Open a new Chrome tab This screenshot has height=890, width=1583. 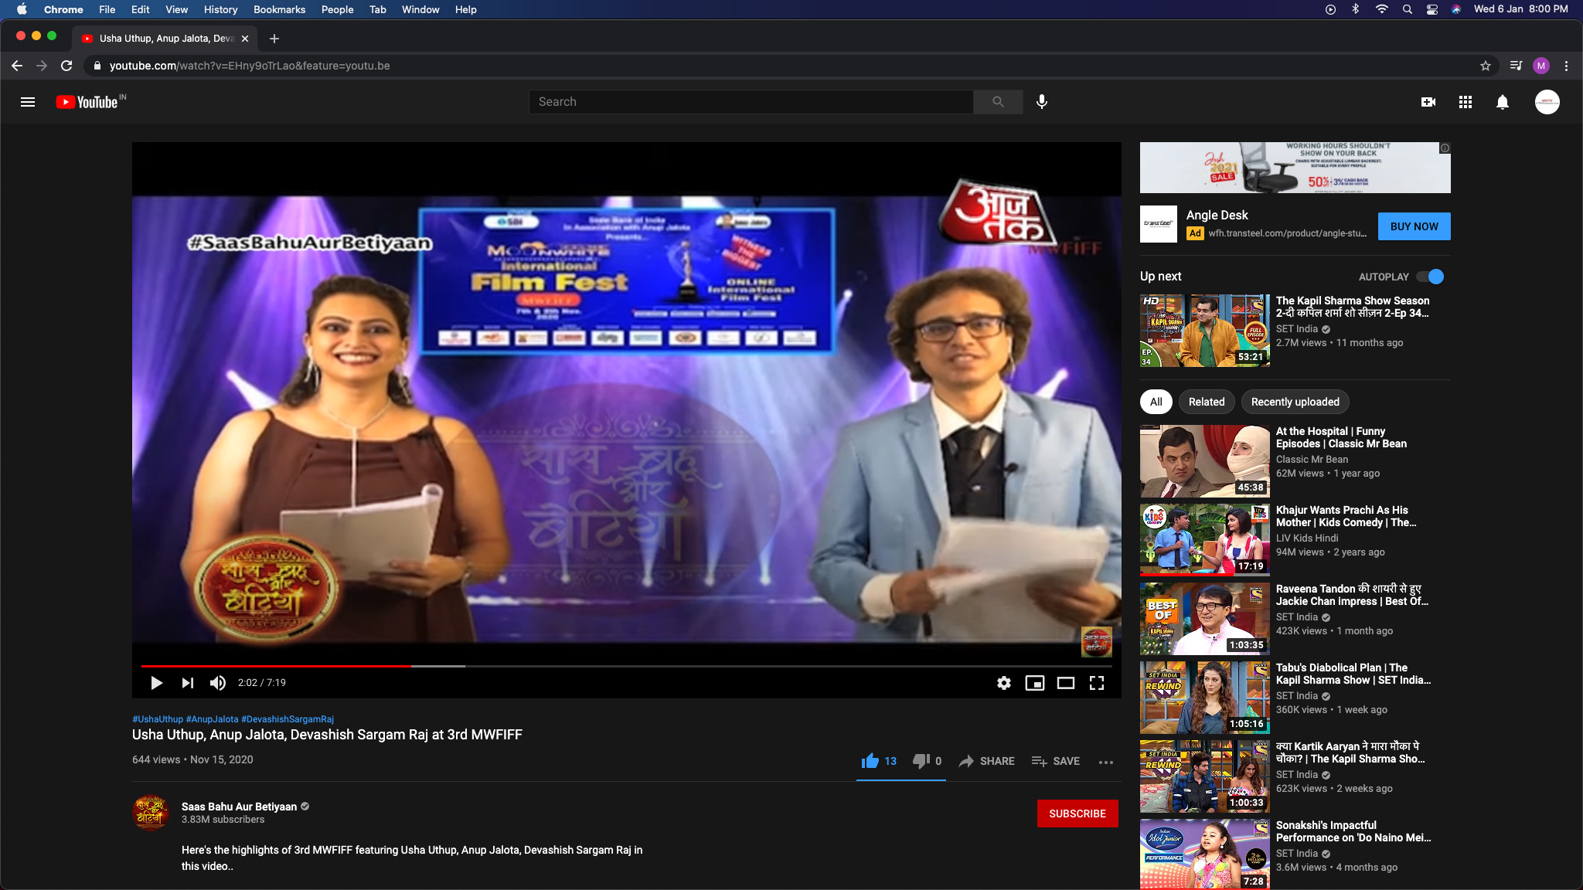(x=274, y=39)
